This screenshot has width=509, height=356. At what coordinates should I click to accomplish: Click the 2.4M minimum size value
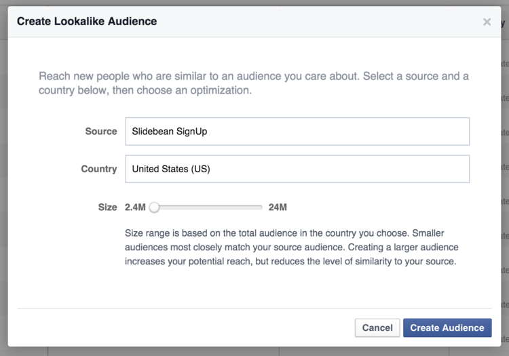click(x=136, y=207)
